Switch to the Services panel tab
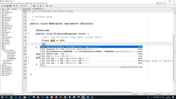176x99 pixels. tap(14, 9)
